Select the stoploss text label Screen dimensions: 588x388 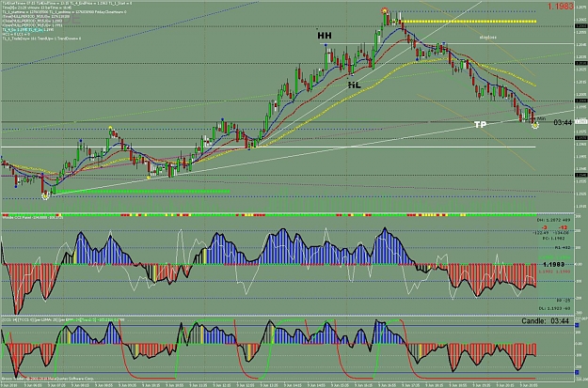[488, 37]
